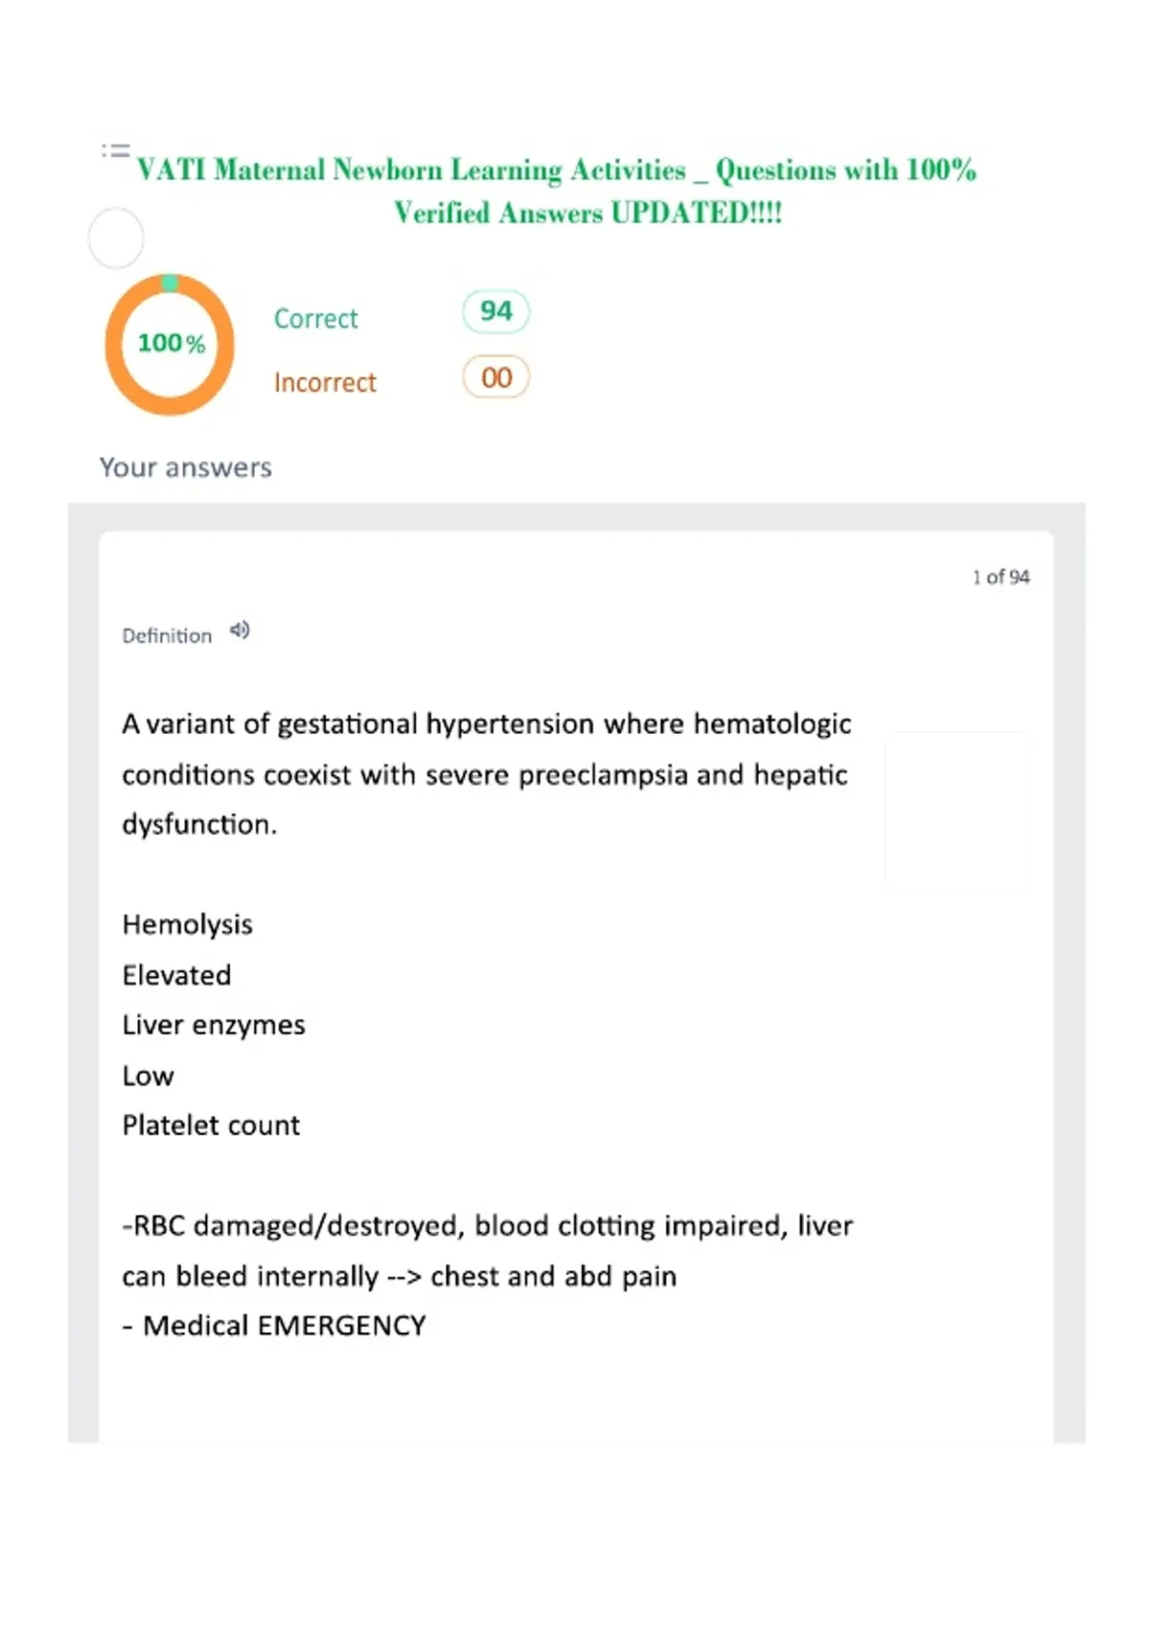This screenshot has height=1631, width=1151.
Task: Click the Liver enzymes line
Action: coord(214,1026)
